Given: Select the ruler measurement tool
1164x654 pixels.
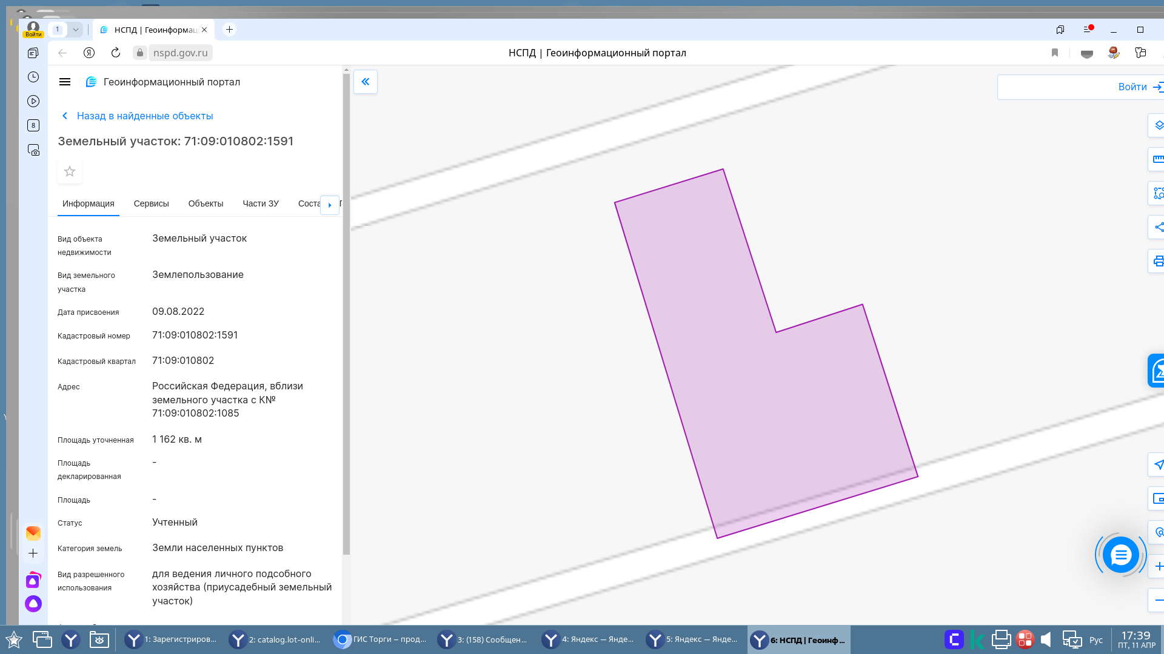Looking at the screenshot, I should point(1158,159).
